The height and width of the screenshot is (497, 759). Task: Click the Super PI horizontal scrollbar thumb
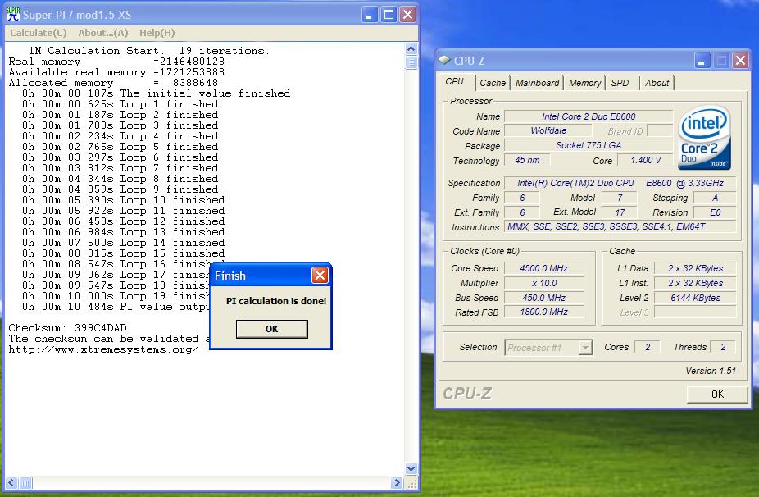(x=25, y=483)
